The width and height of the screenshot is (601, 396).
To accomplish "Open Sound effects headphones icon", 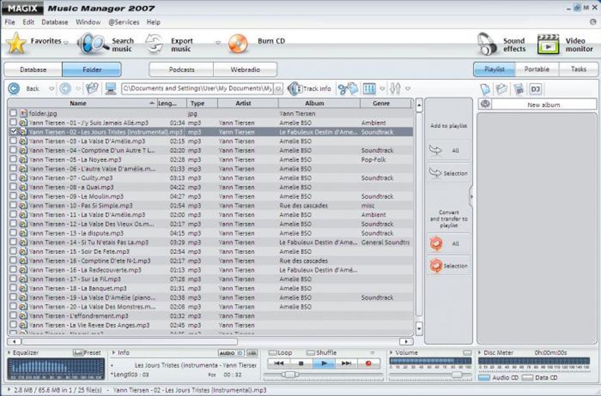I will point(486,44).
